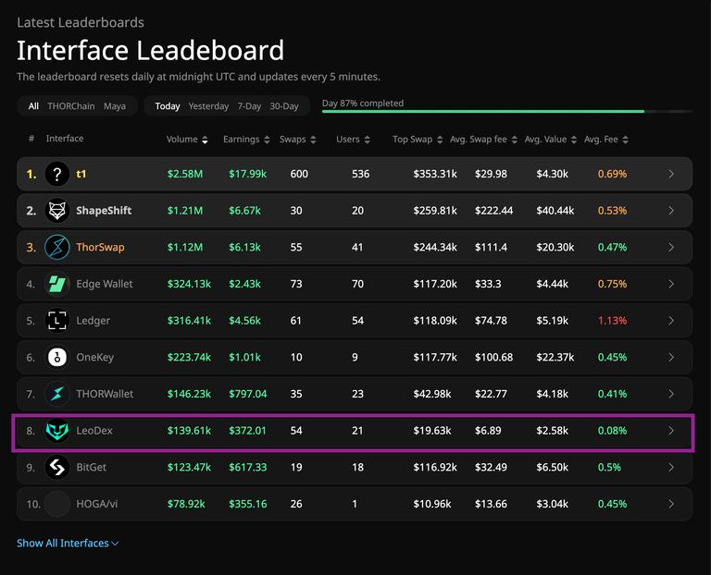Expand the Edge Wallet row chevron
The height and width of the screenshot is (575, 711).
pyautogui.click(x=671, y=284)
